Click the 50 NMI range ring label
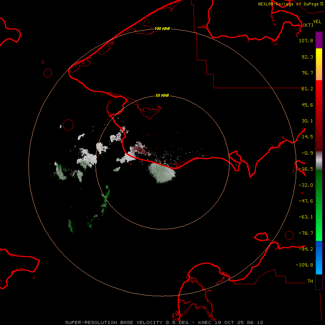This screenshot has height=325, width=325. (x=162, y=95)
